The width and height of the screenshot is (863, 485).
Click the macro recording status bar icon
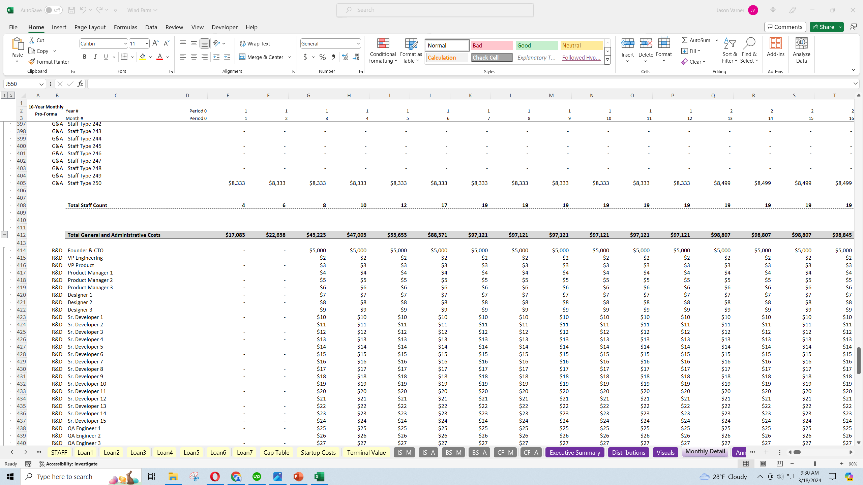[x=28, y=464]
